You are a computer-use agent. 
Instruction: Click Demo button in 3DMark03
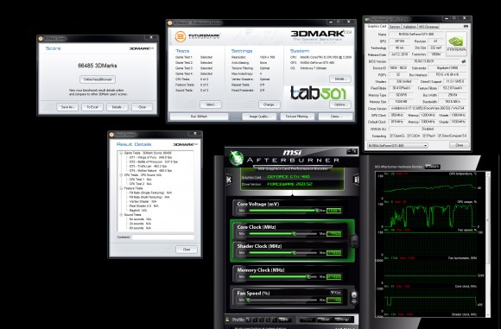[x=335, y=117]
